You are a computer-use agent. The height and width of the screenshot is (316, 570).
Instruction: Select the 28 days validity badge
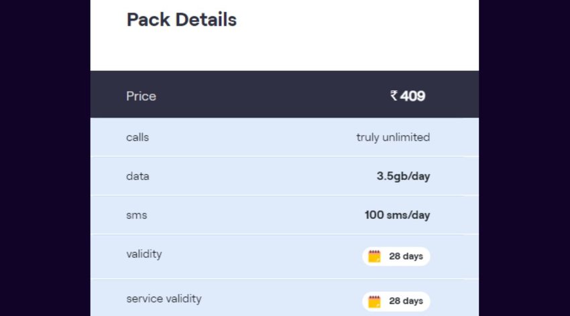tap(396, 256)
